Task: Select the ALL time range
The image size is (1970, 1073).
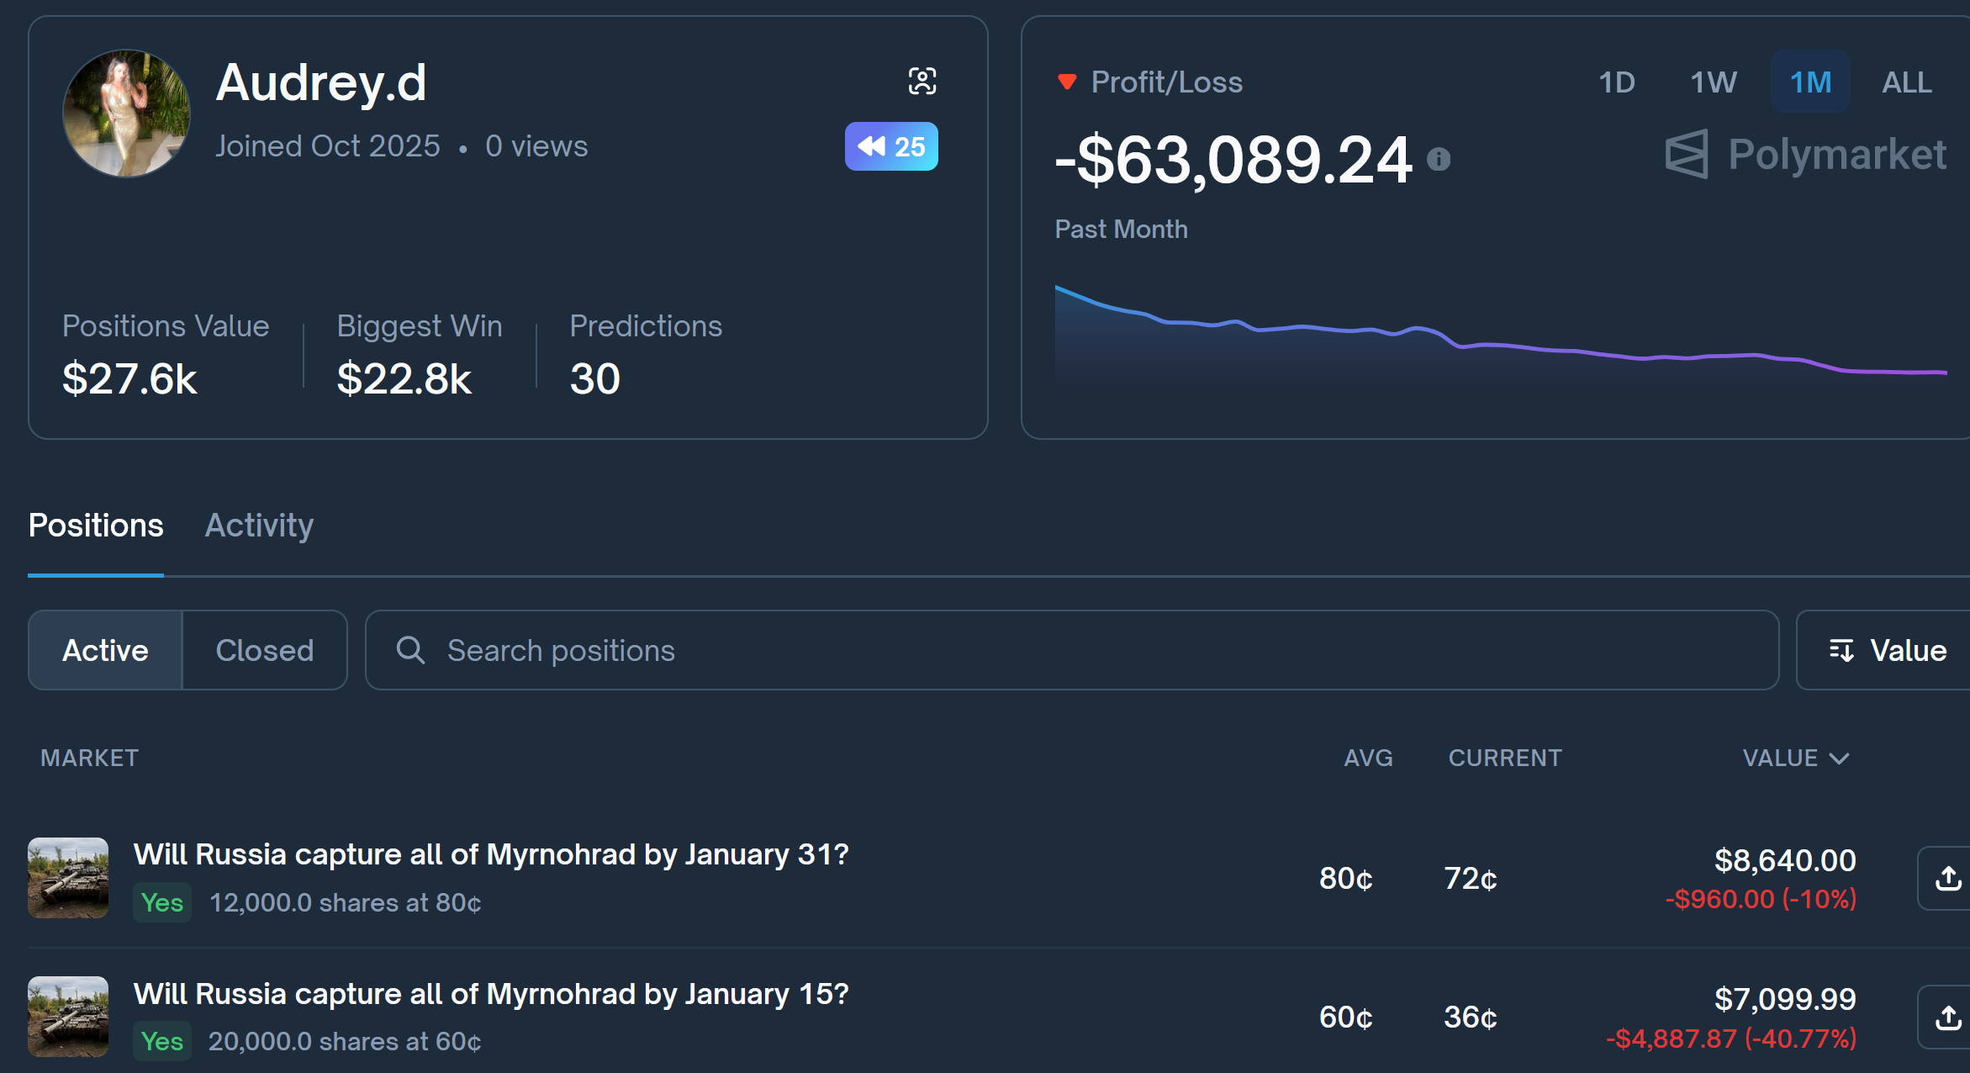Action: (x=1906, y=82)
